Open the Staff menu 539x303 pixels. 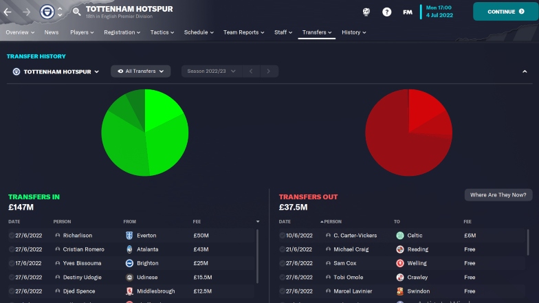tap(283, 32)
